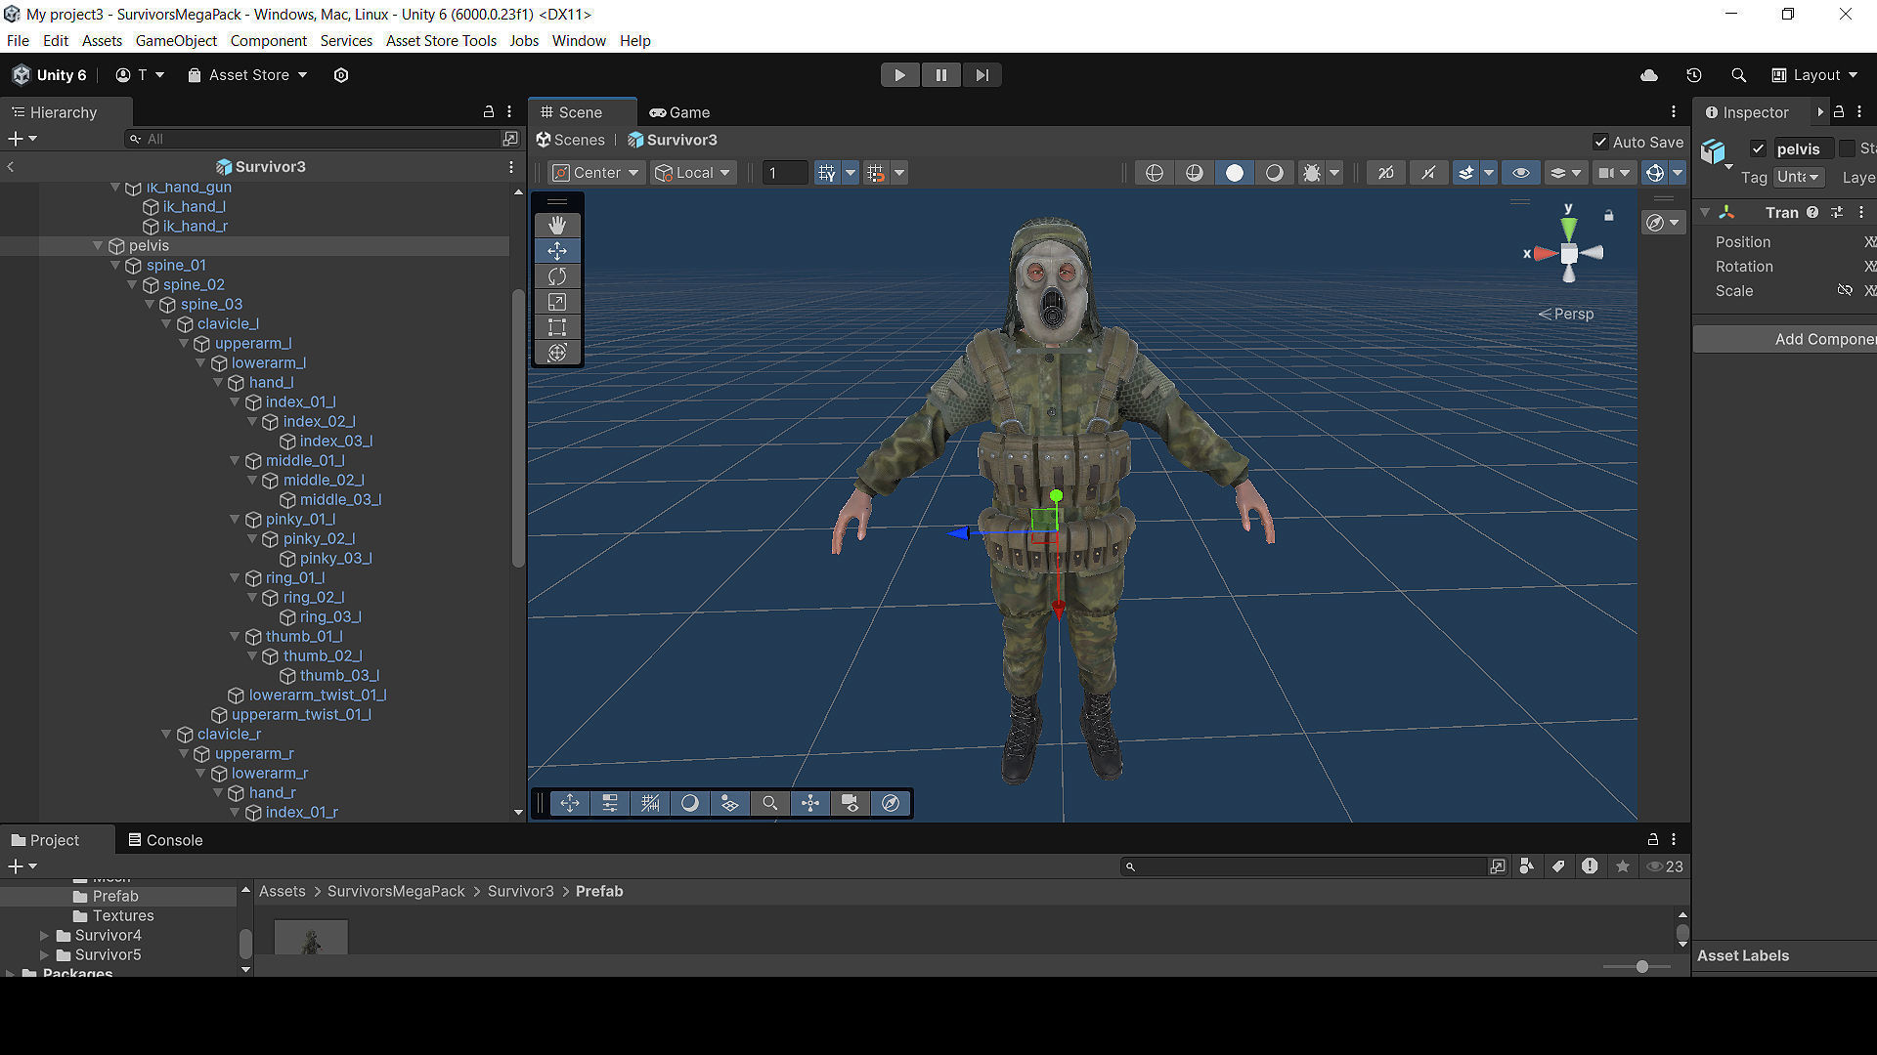This screenshot has height=1055, width=1877.
Task: Open Hierarchy create plus dropdown
Action: coord(22,139)
